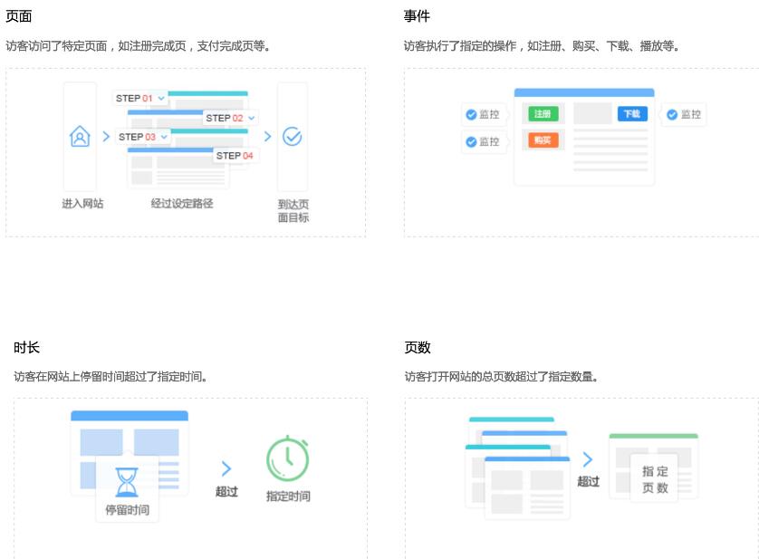Click the green stopwatch icon above 指定时间

point(288,458)
